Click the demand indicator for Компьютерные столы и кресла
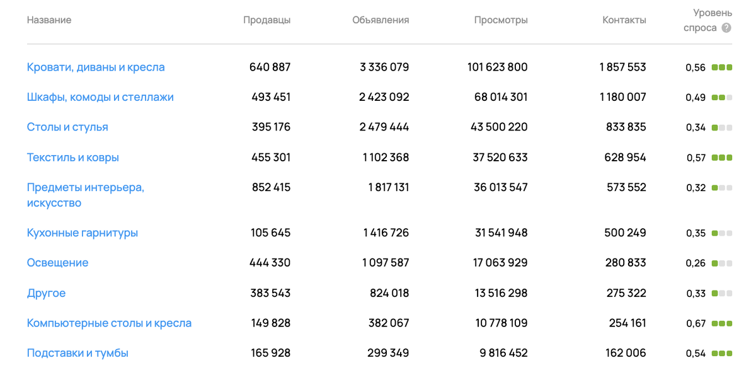 tap(723, 323)
